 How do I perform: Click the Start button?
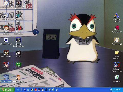tap(7, 90)
